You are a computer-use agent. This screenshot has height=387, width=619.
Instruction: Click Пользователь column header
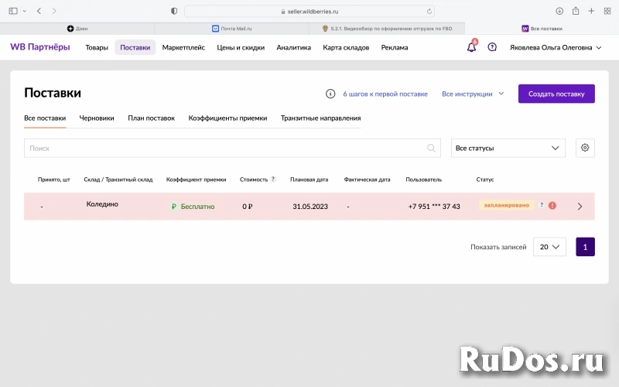click(423, 180)
